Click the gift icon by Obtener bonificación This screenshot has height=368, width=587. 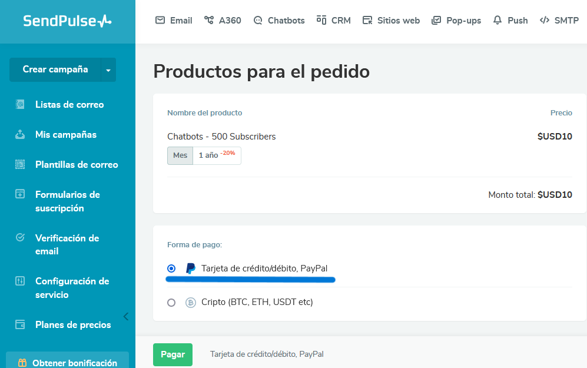22,363
